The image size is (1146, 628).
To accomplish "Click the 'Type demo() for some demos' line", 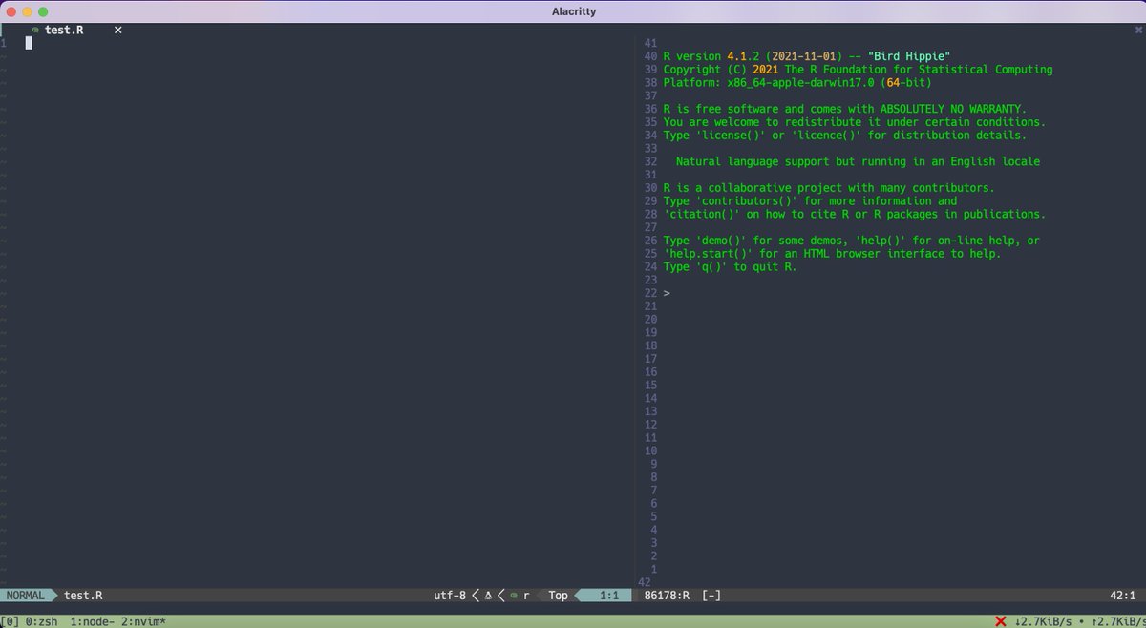I will [852, 241].
